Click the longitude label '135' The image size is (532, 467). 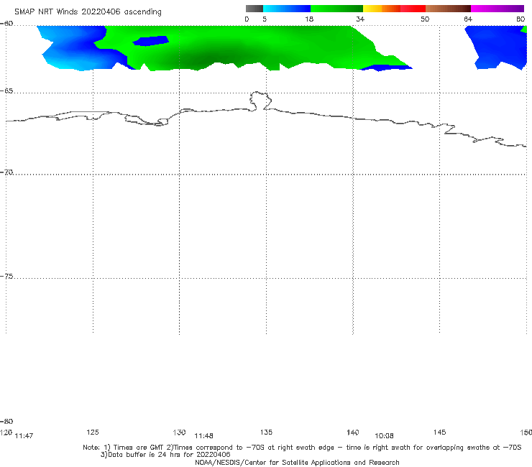pyautogui.click(x=266, y=432)
